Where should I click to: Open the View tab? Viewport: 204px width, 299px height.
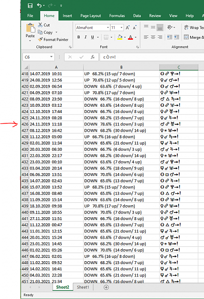click(x=173, y=16)
